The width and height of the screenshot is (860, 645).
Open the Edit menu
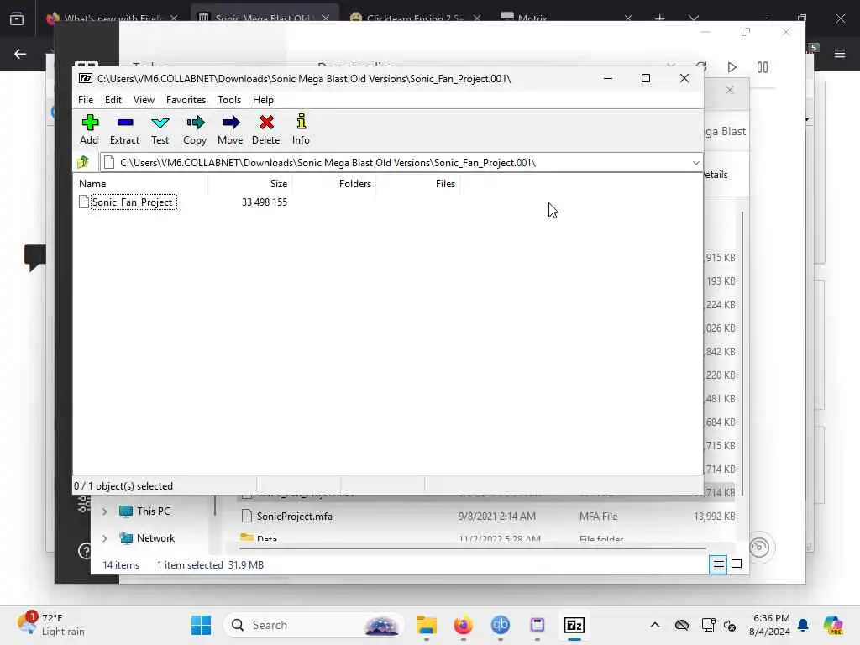(x=113, y=100)
